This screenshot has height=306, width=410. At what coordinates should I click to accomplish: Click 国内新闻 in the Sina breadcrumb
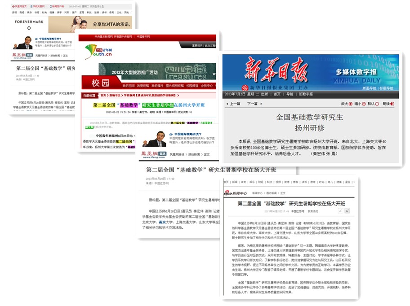tap(272, 193)
